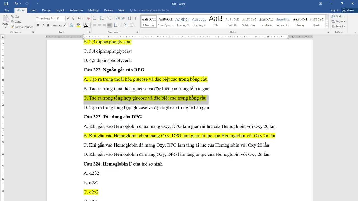Open Paragraph dialog launcher
The height and width of the screenshot is (201, 358).
coord(137,32)
